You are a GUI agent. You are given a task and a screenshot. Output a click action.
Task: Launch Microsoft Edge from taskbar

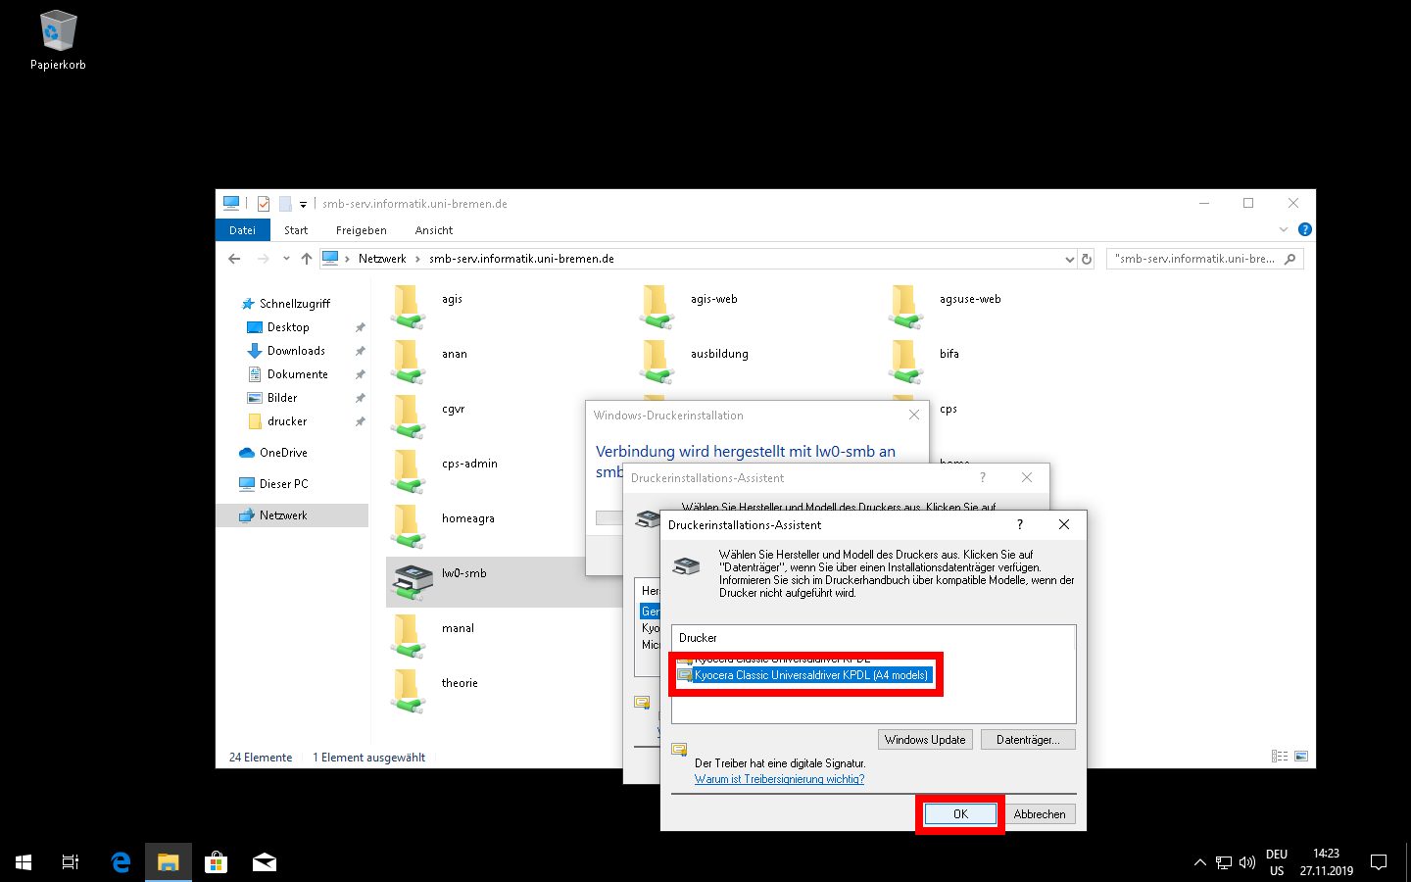pos(121,862)
